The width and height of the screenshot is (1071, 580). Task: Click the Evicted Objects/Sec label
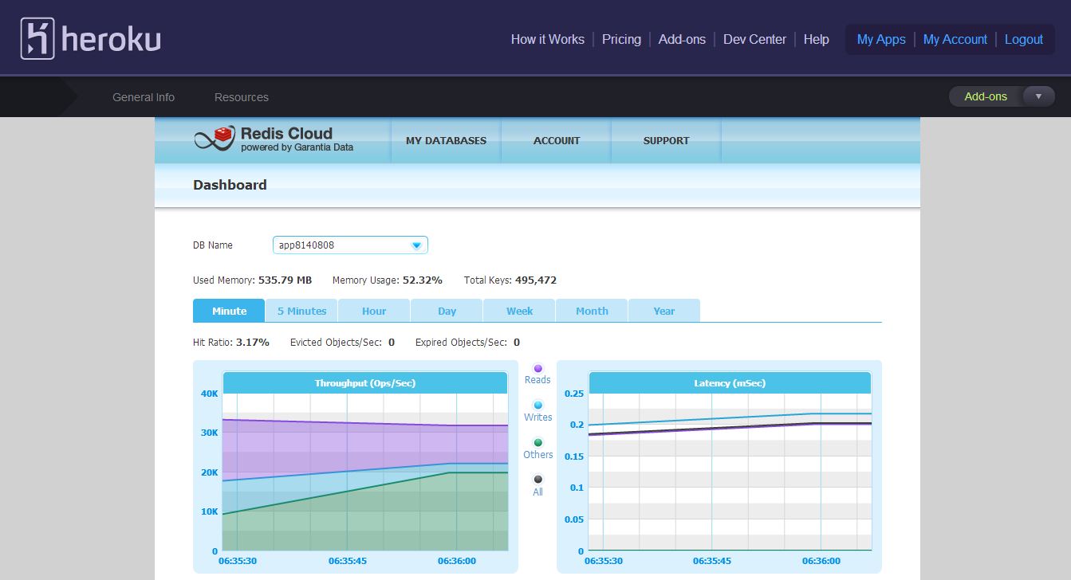[336, 343]
